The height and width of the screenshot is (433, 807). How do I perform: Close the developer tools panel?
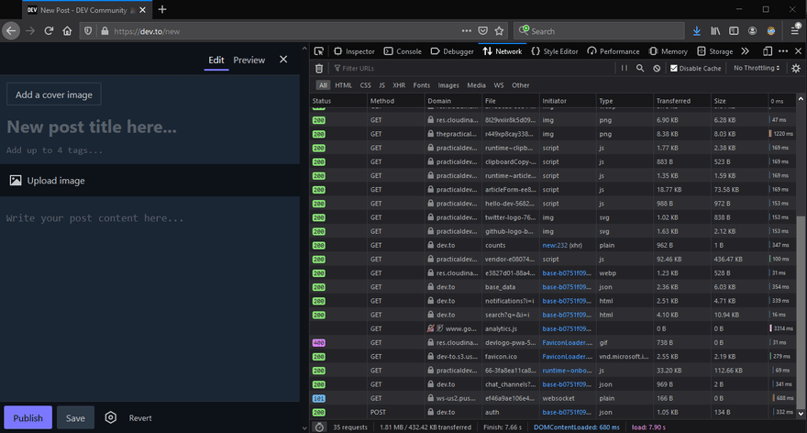[798, 51]
